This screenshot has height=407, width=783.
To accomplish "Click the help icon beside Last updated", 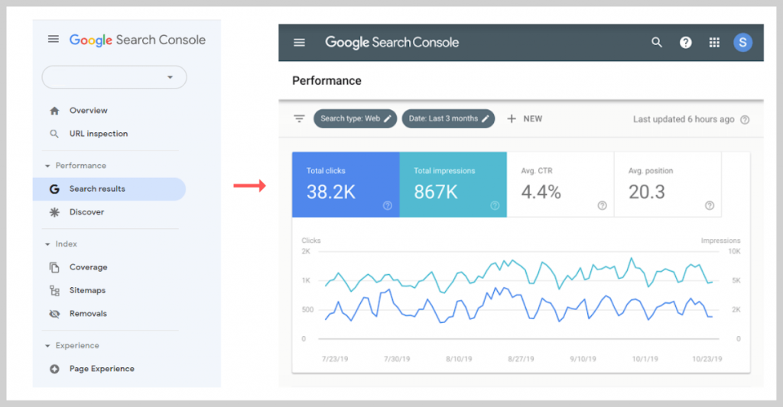I will pyautogui.click(x=745, y=120).
